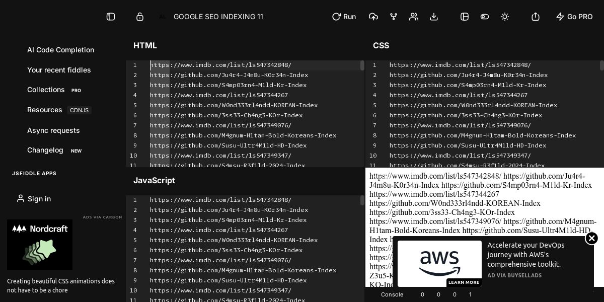Open the Changelog NEW item
Image resolution: width=604 pixels, height=302 pixels.
(54, 150)
